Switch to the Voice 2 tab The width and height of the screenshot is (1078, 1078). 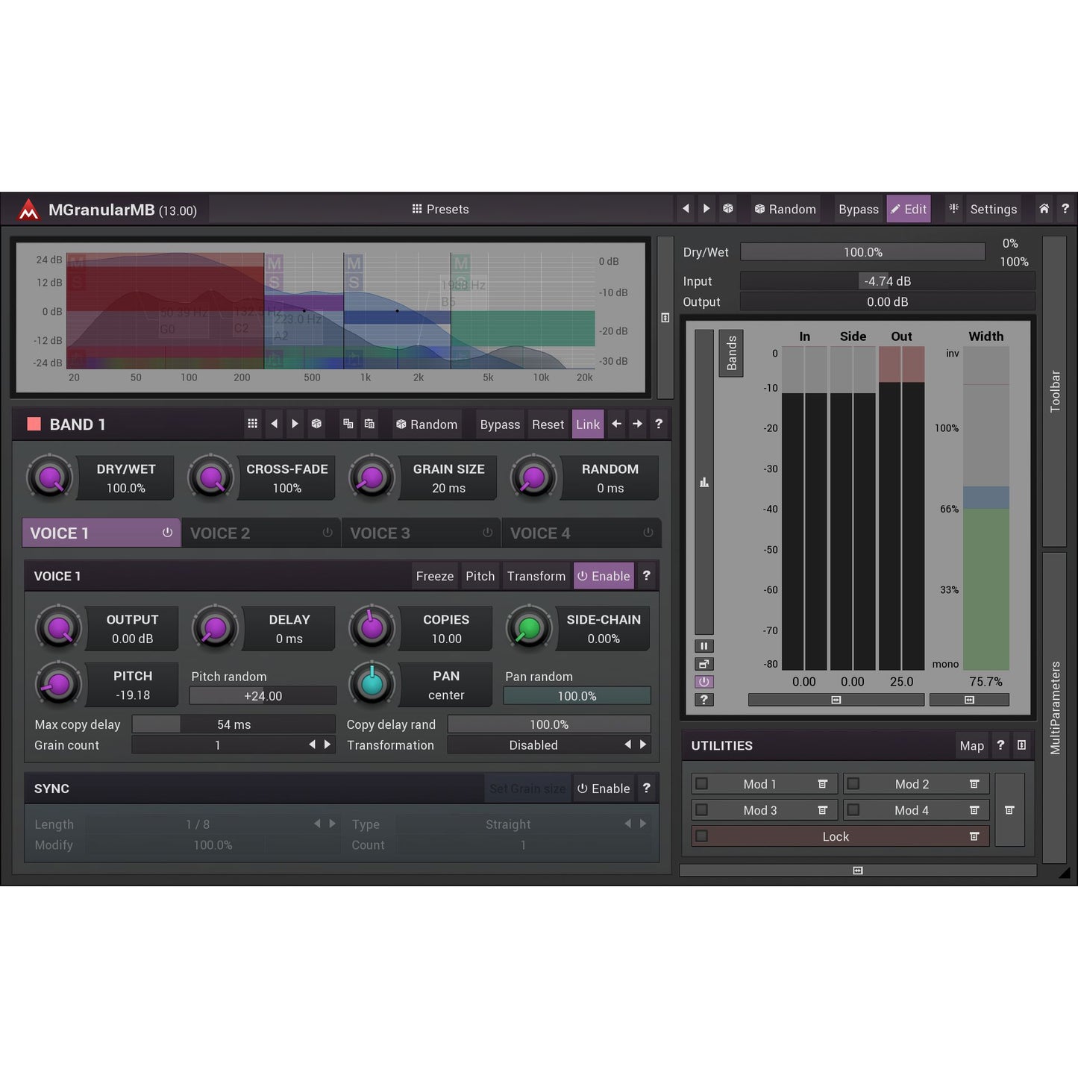tap(260, 533)
